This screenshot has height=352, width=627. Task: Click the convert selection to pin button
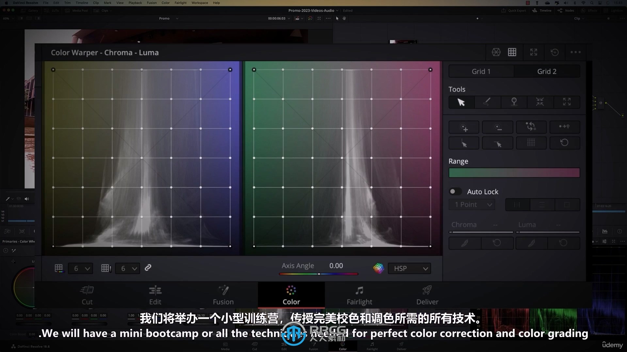pos(565,127)
